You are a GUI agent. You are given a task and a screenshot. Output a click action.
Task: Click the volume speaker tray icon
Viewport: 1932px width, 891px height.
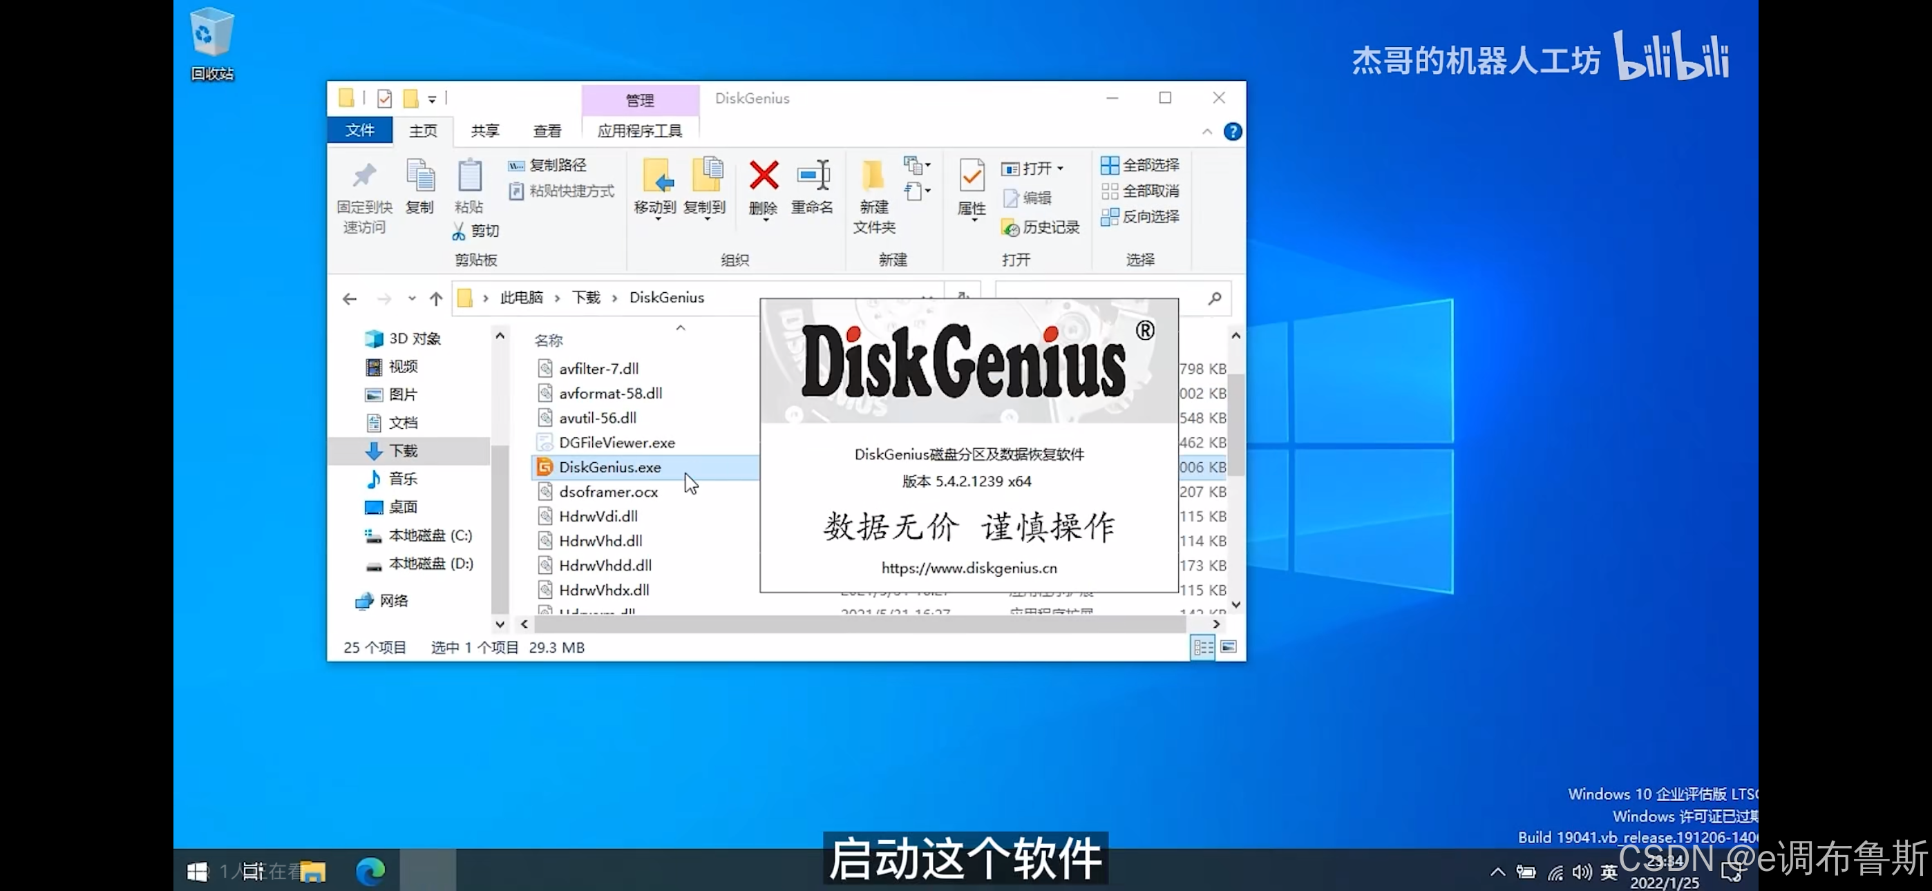click(x=1581, y=872)
